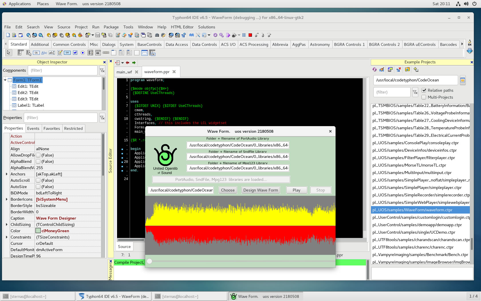
Task: Switch to the main_wf editor tab
Action: 124,72
